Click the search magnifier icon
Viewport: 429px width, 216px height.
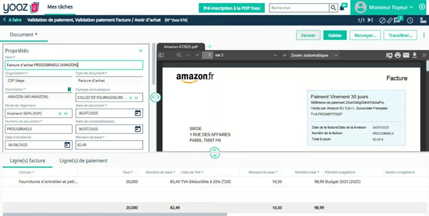click(x=333, y=8)
